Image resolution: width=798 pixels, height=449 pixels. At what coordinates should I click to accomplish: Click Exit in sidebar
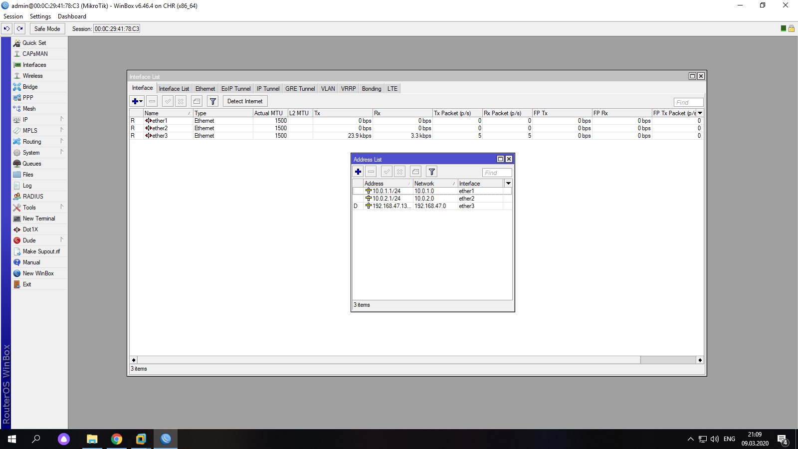click(x=39, y=284)
